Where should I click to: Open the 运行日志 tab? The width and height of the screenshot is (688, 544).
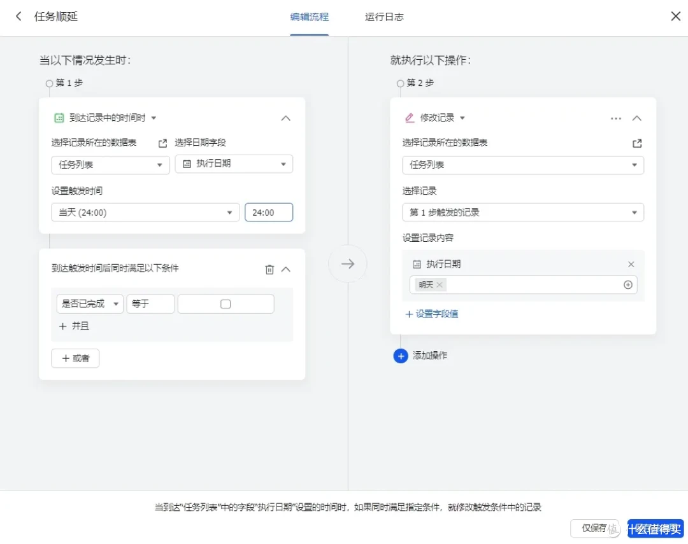tap(384, 17)
